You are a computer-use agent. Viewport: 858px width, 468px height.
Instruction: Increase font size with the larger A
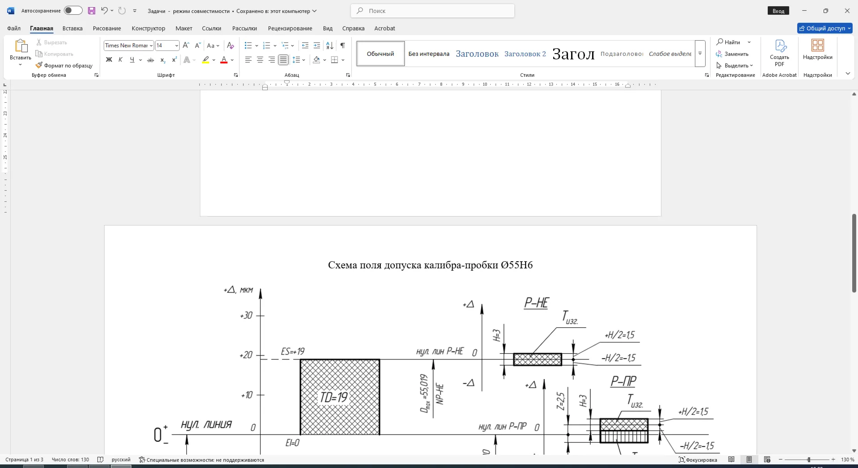tap(186, 46)
